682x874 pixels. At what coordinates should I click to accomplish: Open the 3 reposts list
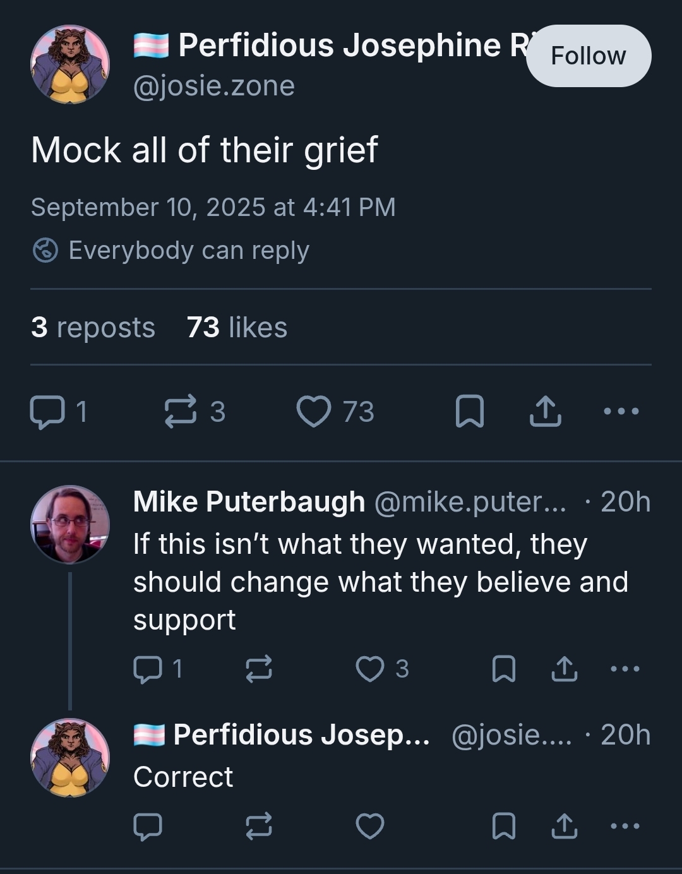click(93, 327)
